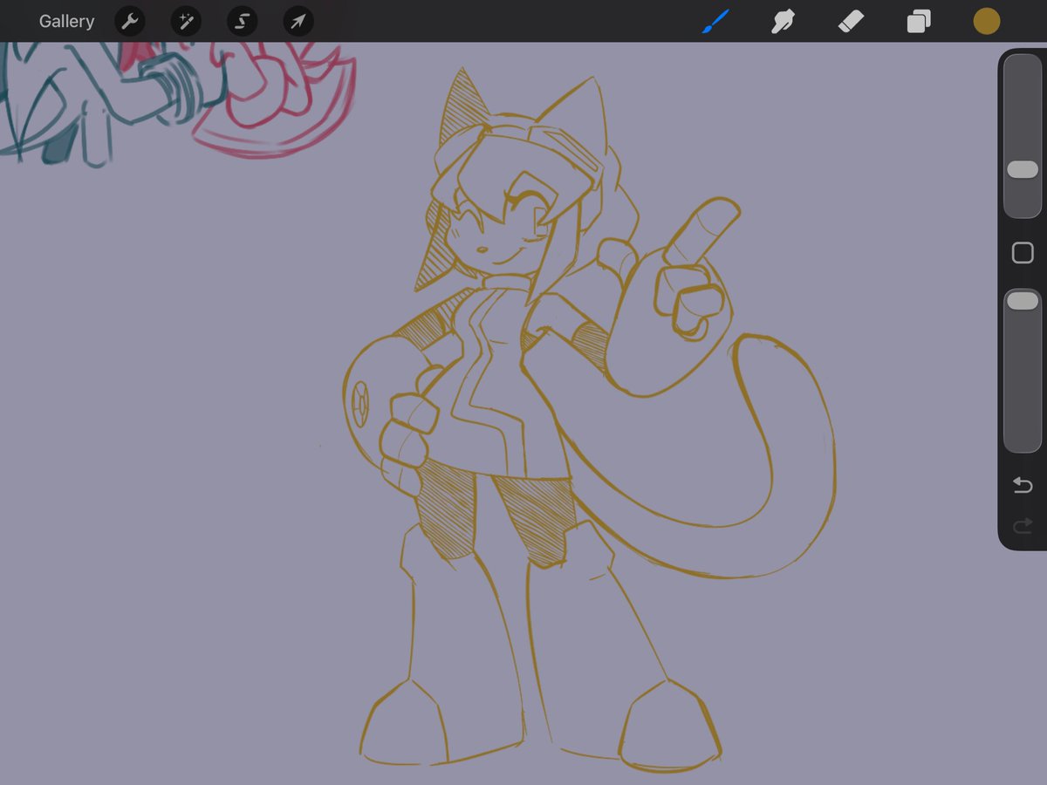Open the Layers panel
Image resolution: width=1047 pixels, height=785 pixels.
919,22
